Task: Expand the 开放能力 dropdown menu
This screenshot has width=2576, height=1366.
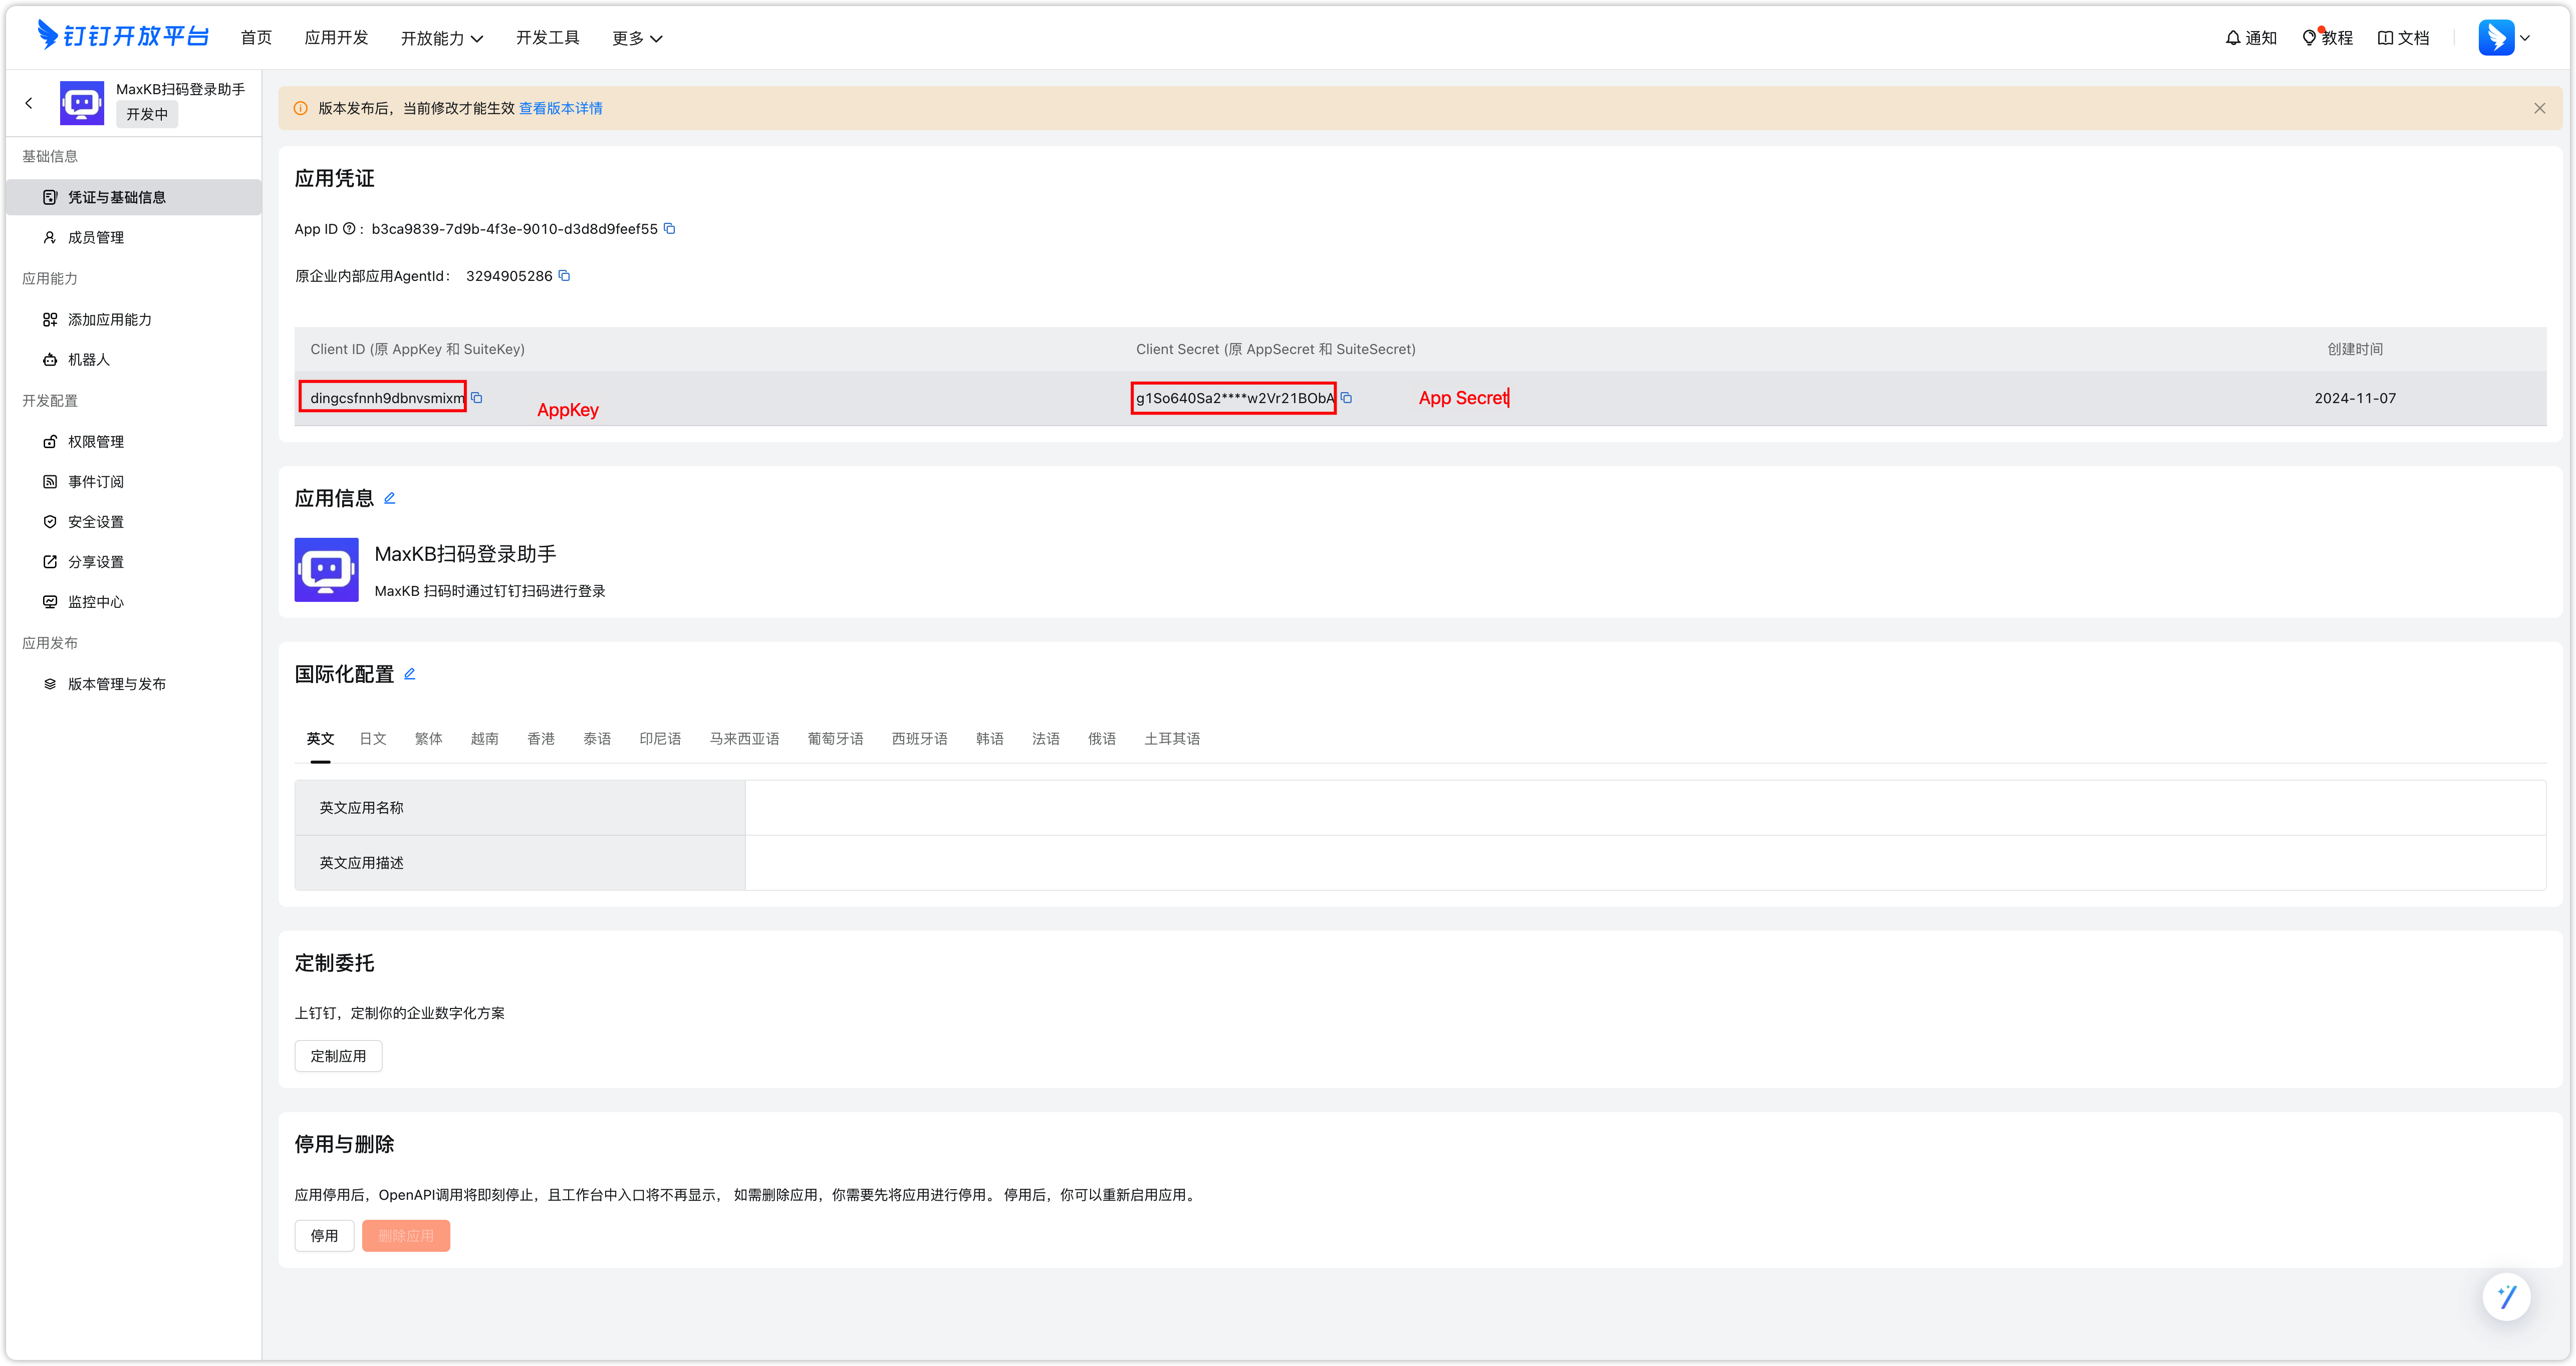Action: 442,38
